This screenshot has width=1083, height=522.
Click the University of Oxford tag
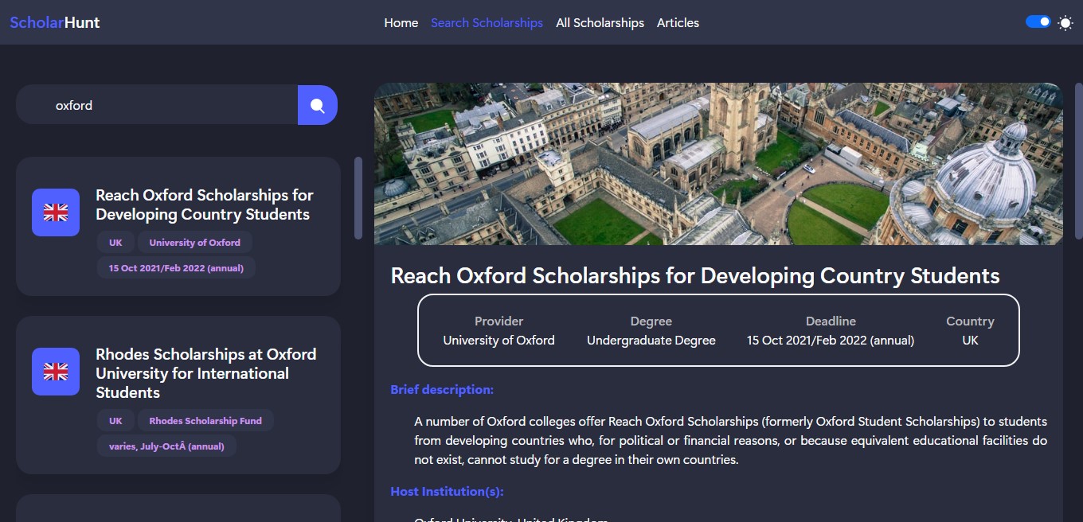pos(194,243)
